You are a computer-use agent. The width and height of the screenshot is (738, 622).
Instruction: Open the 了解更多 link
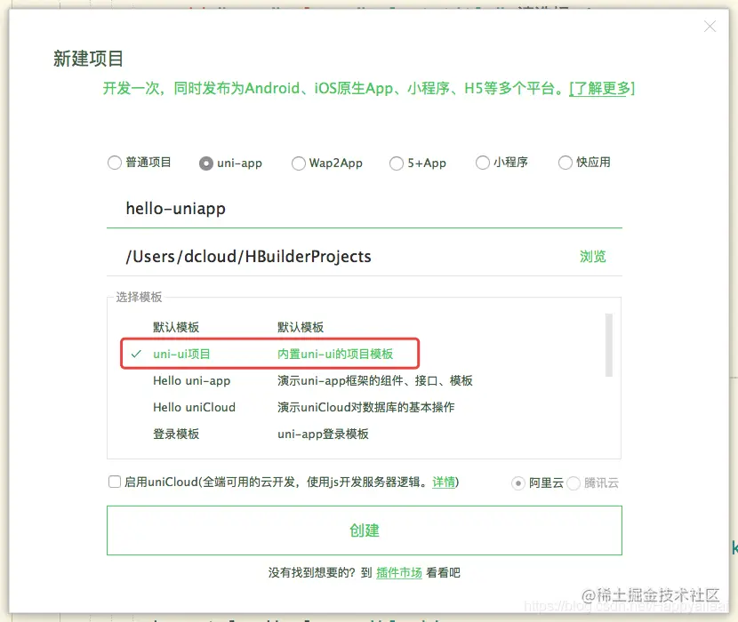pos(601,88)
